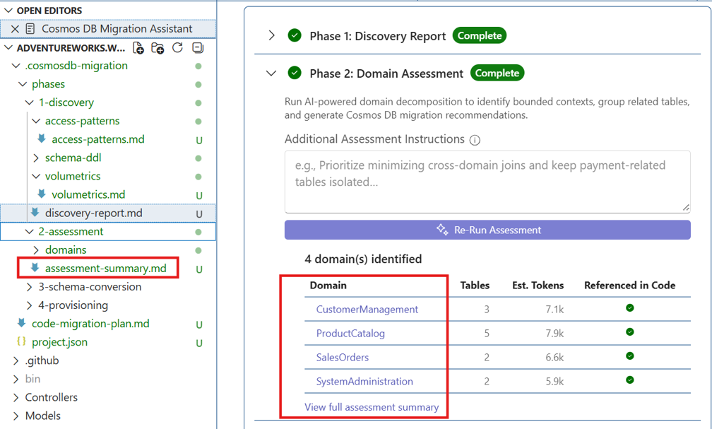This screenshot has width=712, height=429.
Task: Expand the 3-schema-conversion folder
Action: pyautogui.click(x=30, y=287)
